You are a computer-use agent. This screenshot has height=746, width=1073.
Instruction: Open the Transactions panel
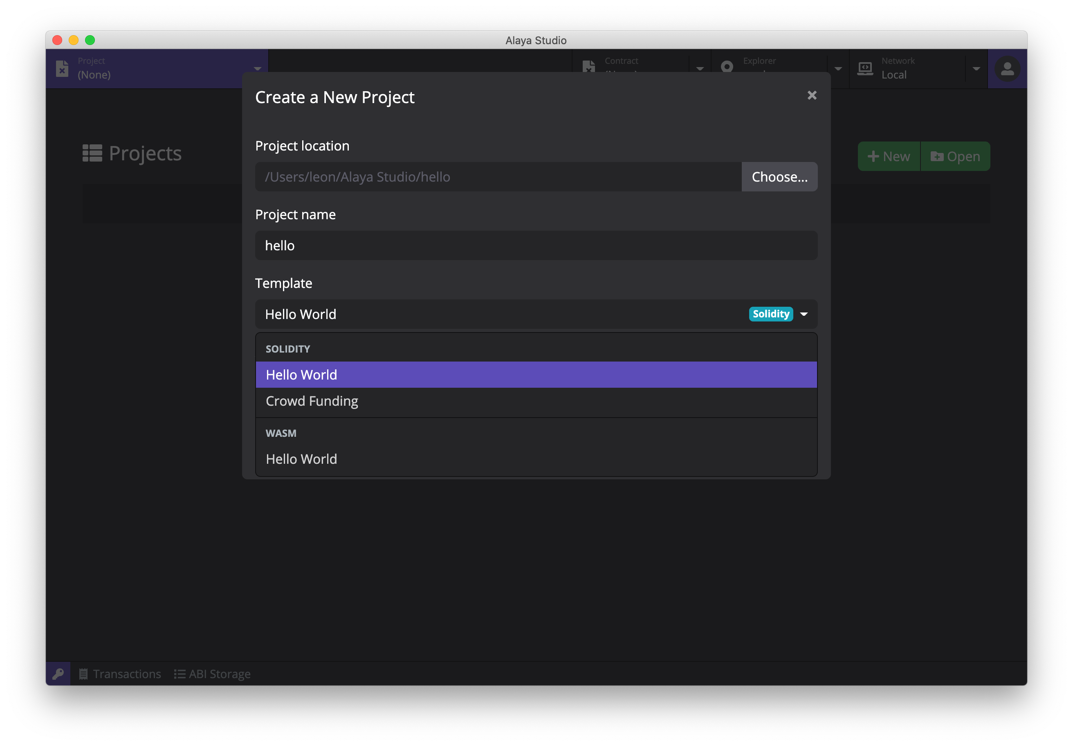click(120, 674)
